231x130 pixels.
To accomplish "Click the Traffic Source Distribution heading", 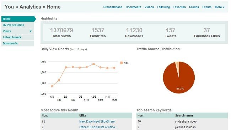I will click(x=158, y=49).
